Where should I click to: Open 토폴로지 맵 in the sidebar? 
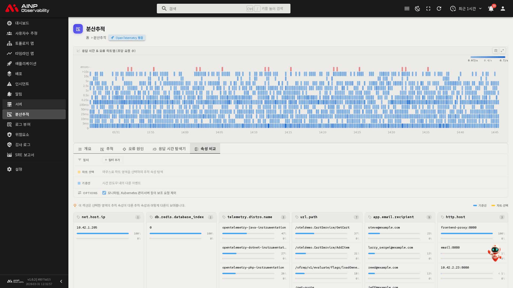click(x=24, y=43)
